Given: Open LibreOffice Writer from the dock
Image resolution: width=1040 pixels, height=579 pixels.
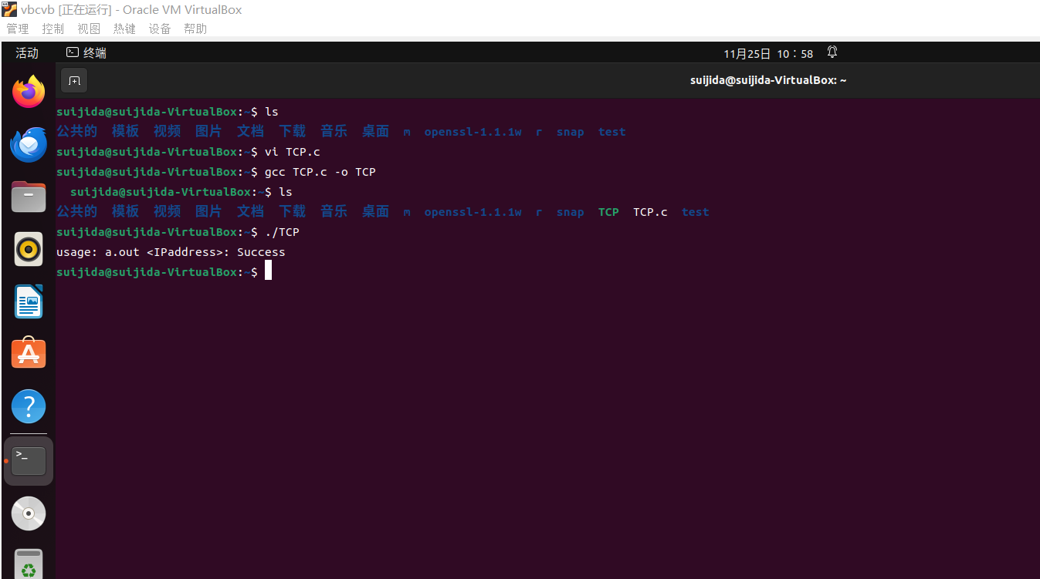Looking at the screenshot, I should pyautogui.click(x=29, y=301).
